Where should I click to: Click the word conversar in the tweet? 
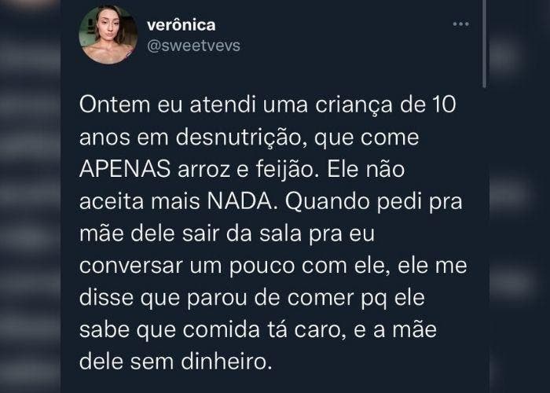(x=126, y=267)
